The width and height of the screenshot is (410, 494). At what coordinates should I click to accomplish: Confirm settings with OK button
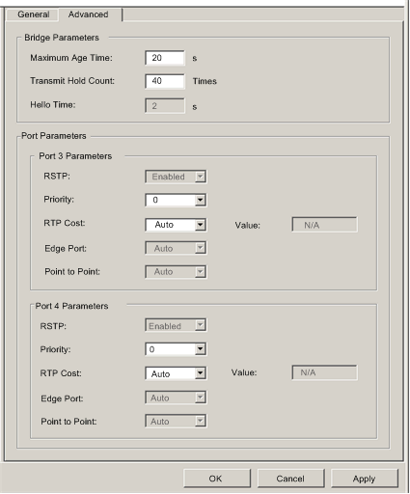coord(217,479)
